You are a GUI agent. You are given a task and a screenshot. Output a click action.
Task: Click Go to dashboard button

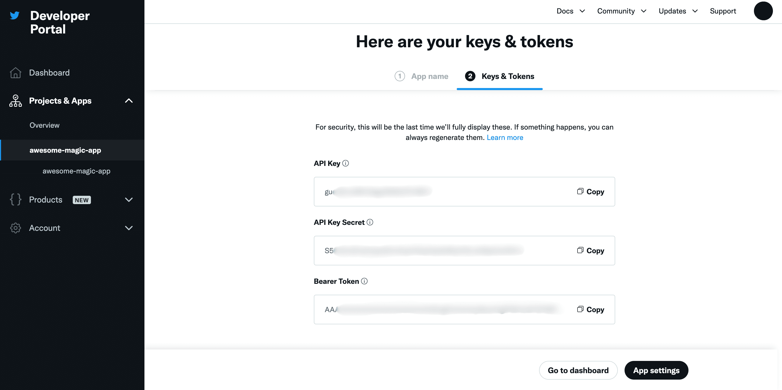click(578, 370)
